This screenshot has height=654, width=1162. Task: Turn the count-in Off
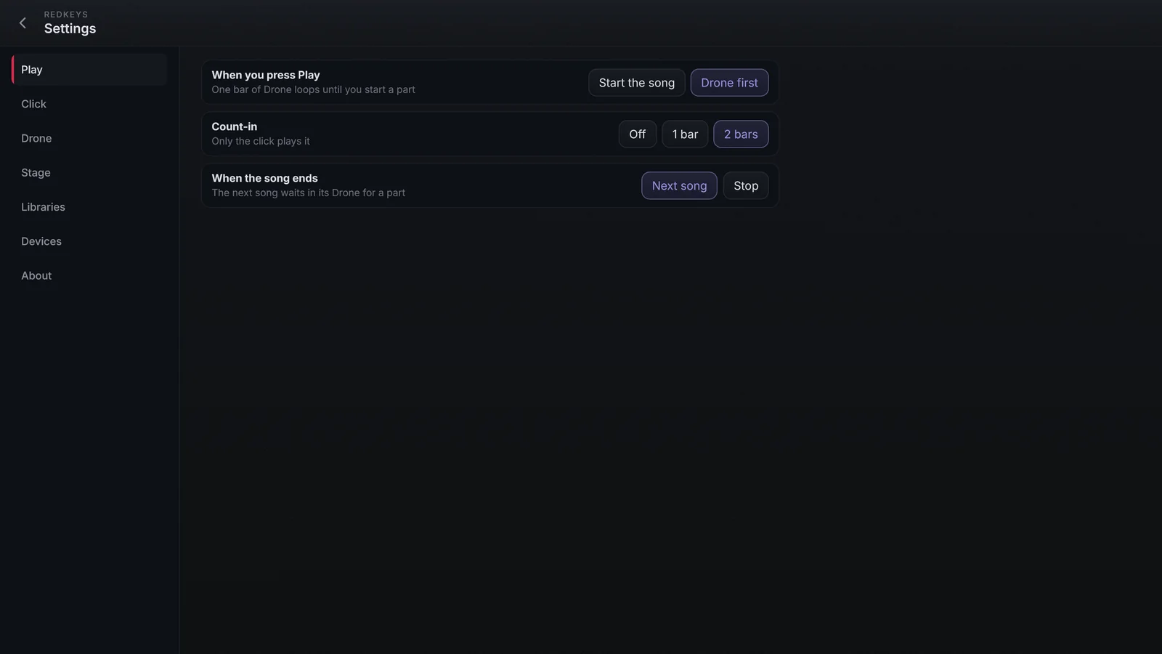click(637, 134)
